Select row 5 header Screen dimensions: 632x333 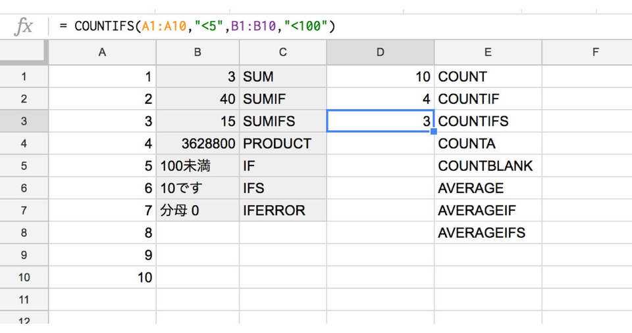24,166
